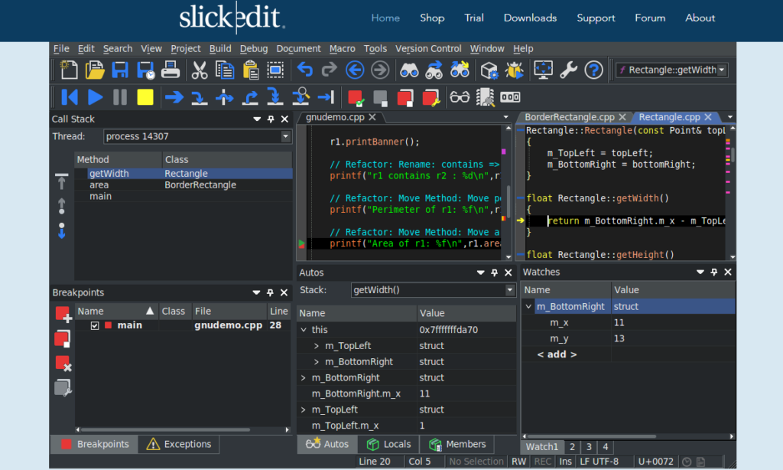Click the Undo arrow icon
The width and height of the screenshot is (783, 470).
[304, 70]
